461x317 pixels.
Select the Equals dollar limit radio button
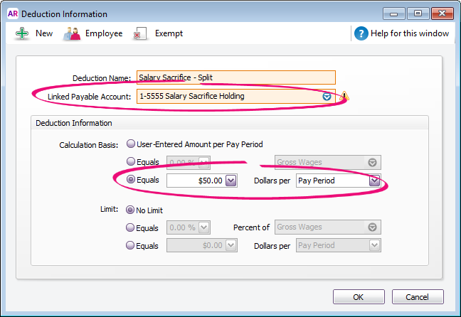(131, 245)
